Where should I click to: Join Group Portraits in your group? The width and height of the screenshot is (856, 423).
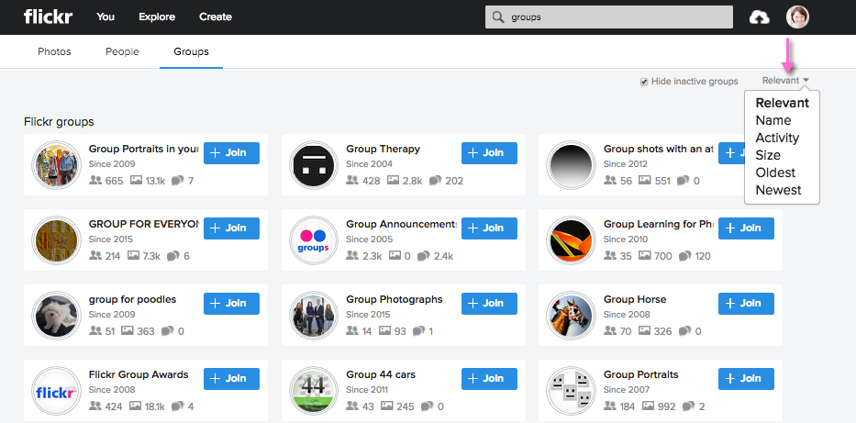(231, 153)
